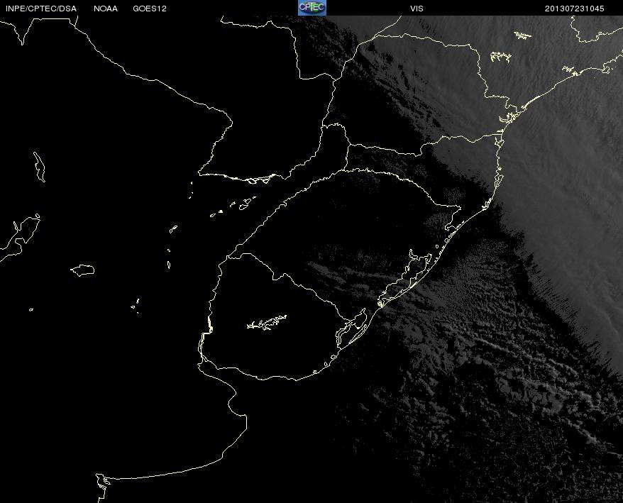Click the Mar Chiquita lake outline in Argentina
Image resolution: width=623 pixels, height=503 pixels.
[x=82, y=270]
